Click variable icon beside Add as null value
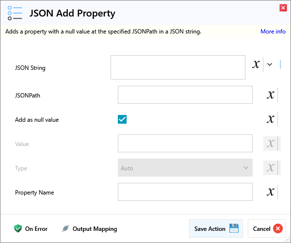 [x=271, y=119]
